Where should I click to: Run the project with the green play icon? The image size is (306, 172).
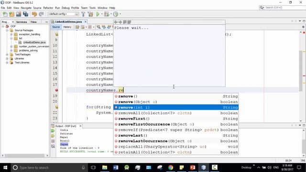coord(98,14)
